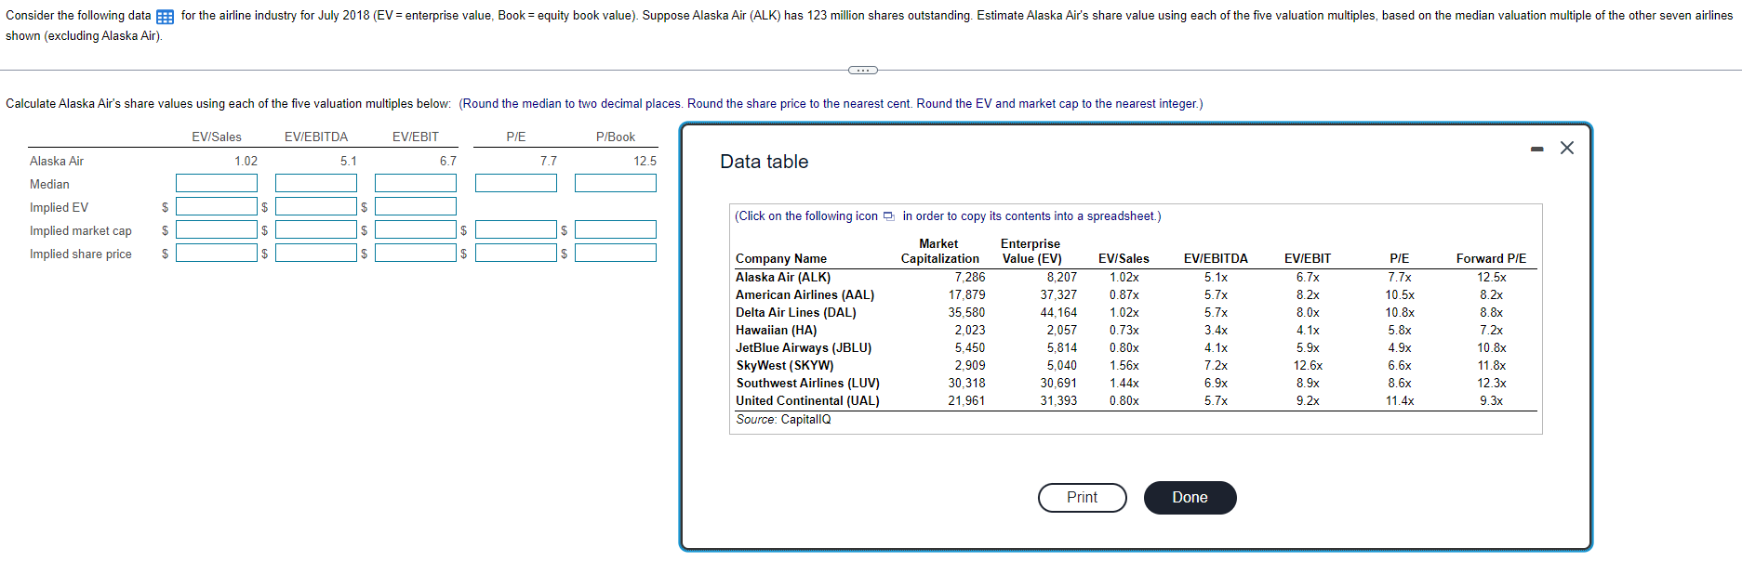Select Implied EV field for EV/EBITDA
The width and height of the screenshot is (1742, 574).
315,206
